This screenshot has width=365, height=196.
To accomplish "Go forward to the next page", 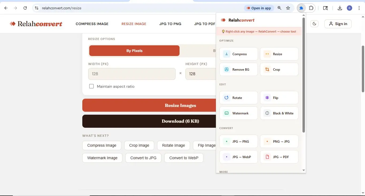I will (x=15, y=8).
